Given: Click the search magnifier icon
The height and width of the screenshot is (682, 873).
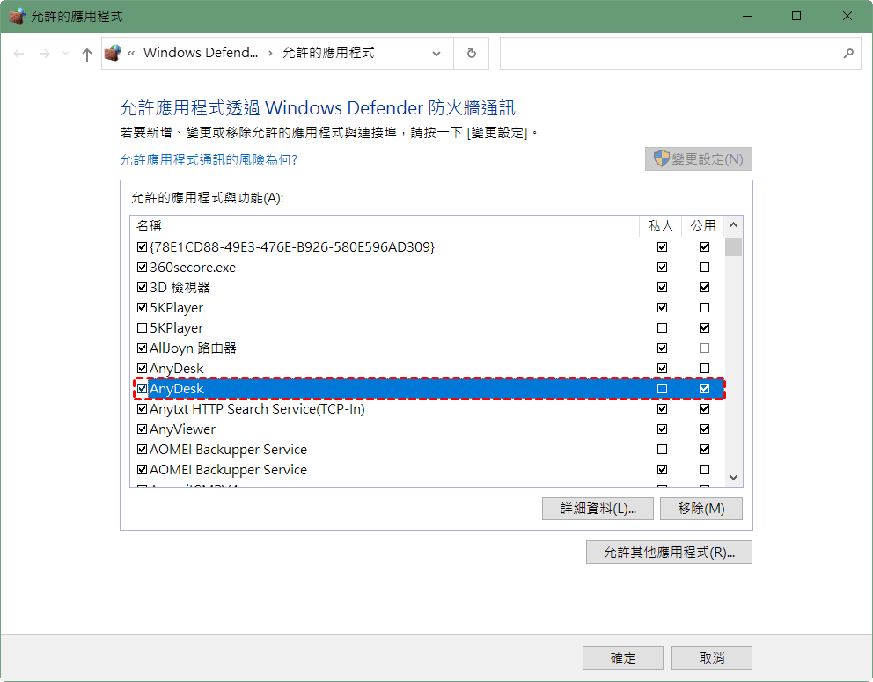Looking at the screenshot, I should coord(848,54).
